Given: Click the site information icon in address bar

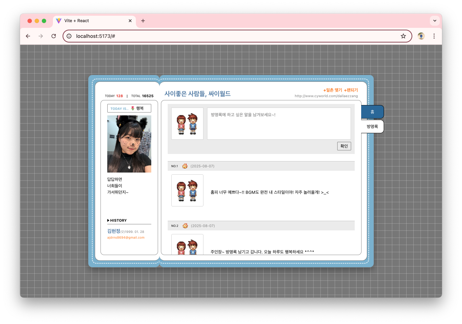Looking at the screenshot, I should click(69, 36).
